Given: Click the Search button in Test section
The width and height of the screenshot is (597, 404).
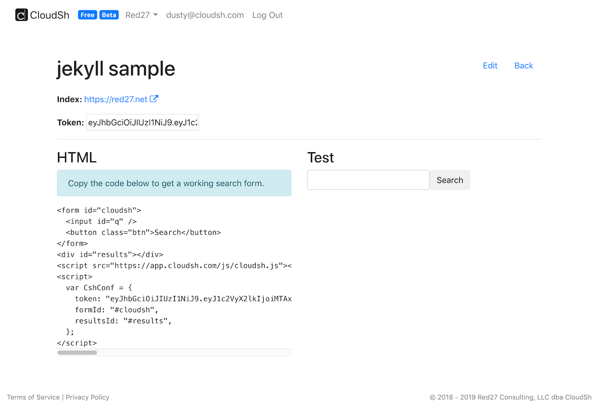Looking at the screenshot, I should [x=450, y=180].
